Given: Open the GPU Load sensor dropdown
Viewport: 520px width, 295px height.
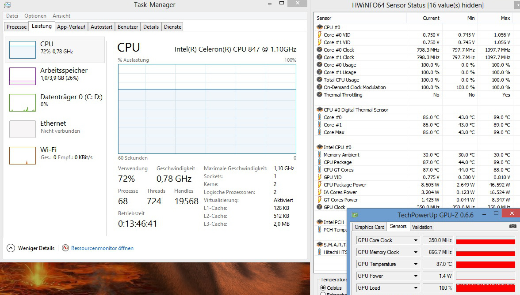Looking at the screenshot, I should click(x=416, y=288).
